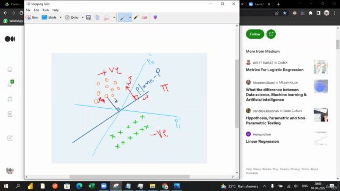Open a new Chrome tab with plus
This screenshot has width=340, height=191.
coord(278,4)
